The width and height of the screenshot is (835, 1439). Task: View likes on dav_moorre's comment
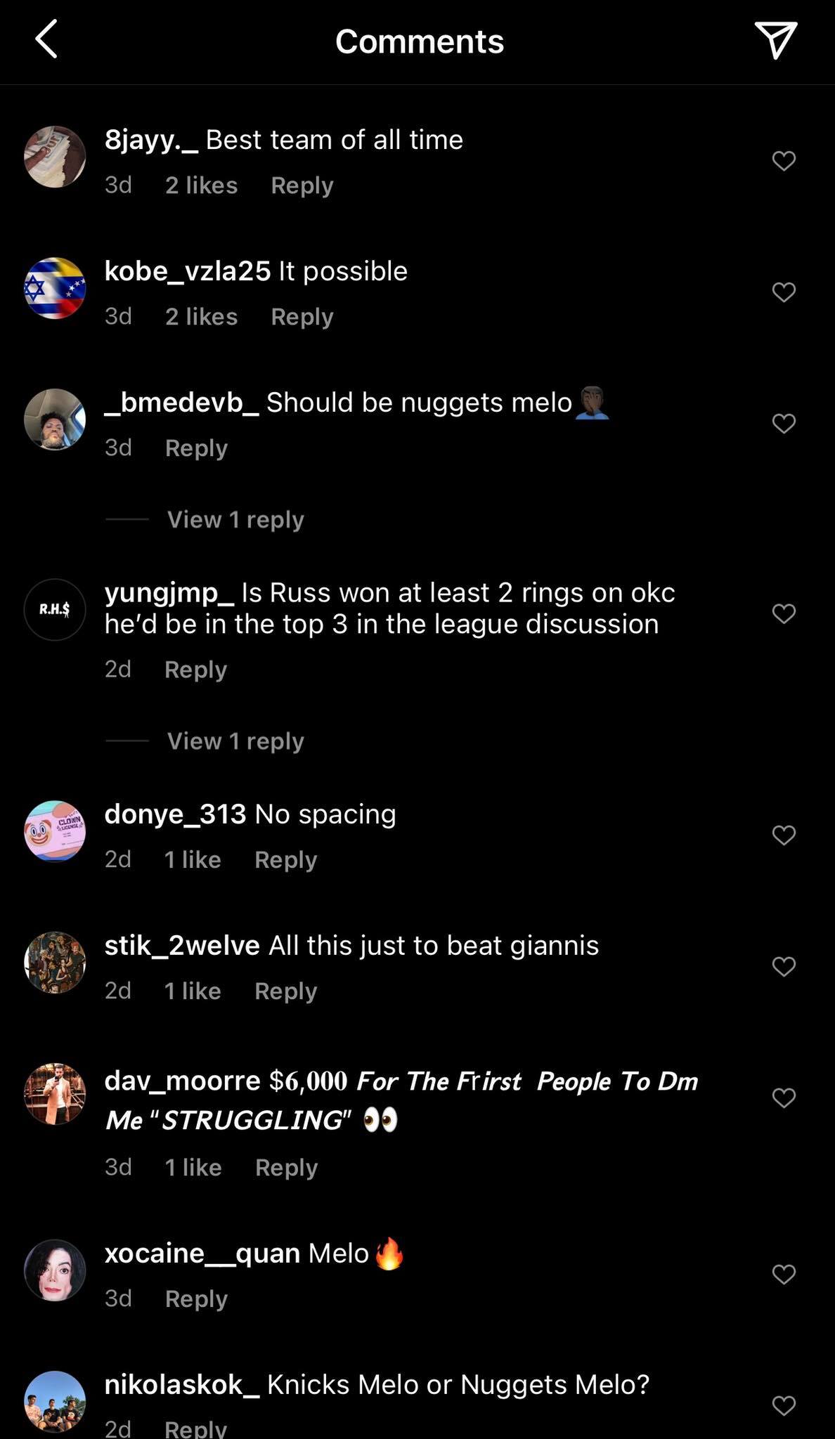(193, 1168)
